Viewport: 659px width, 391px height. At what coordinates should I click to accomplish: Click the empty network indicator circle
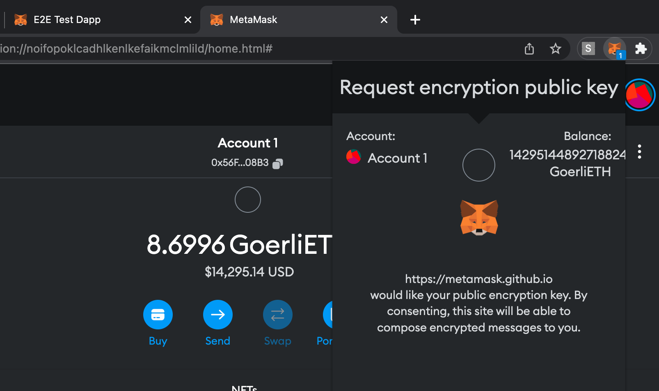pos(479,165)
